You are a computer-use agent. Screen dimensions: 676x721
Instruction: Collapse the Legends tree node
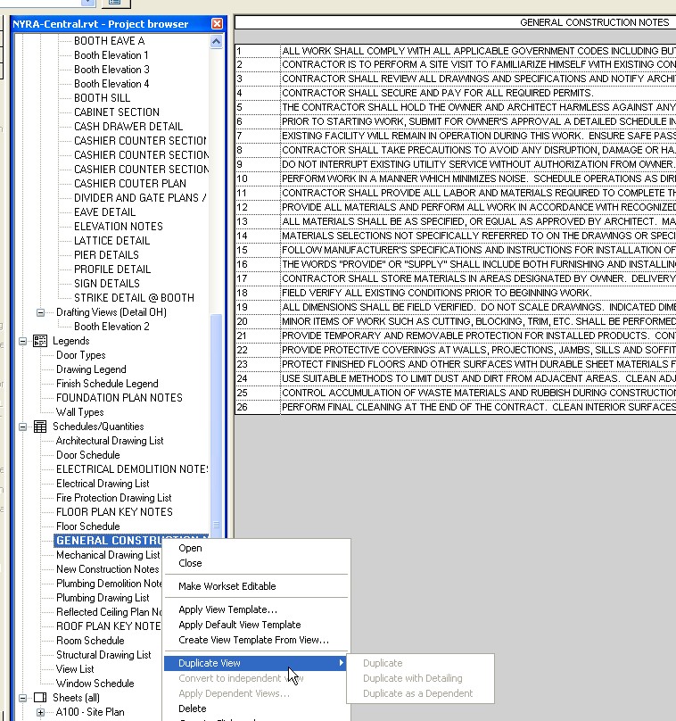click(22, 341)
